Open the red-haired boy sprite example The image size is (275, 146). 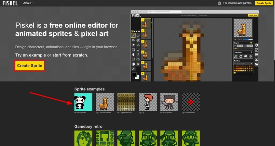tap(148, 102)
